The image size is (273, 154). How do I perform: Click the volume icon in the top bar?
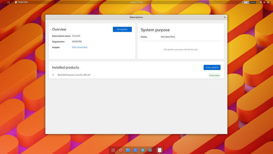264,2
